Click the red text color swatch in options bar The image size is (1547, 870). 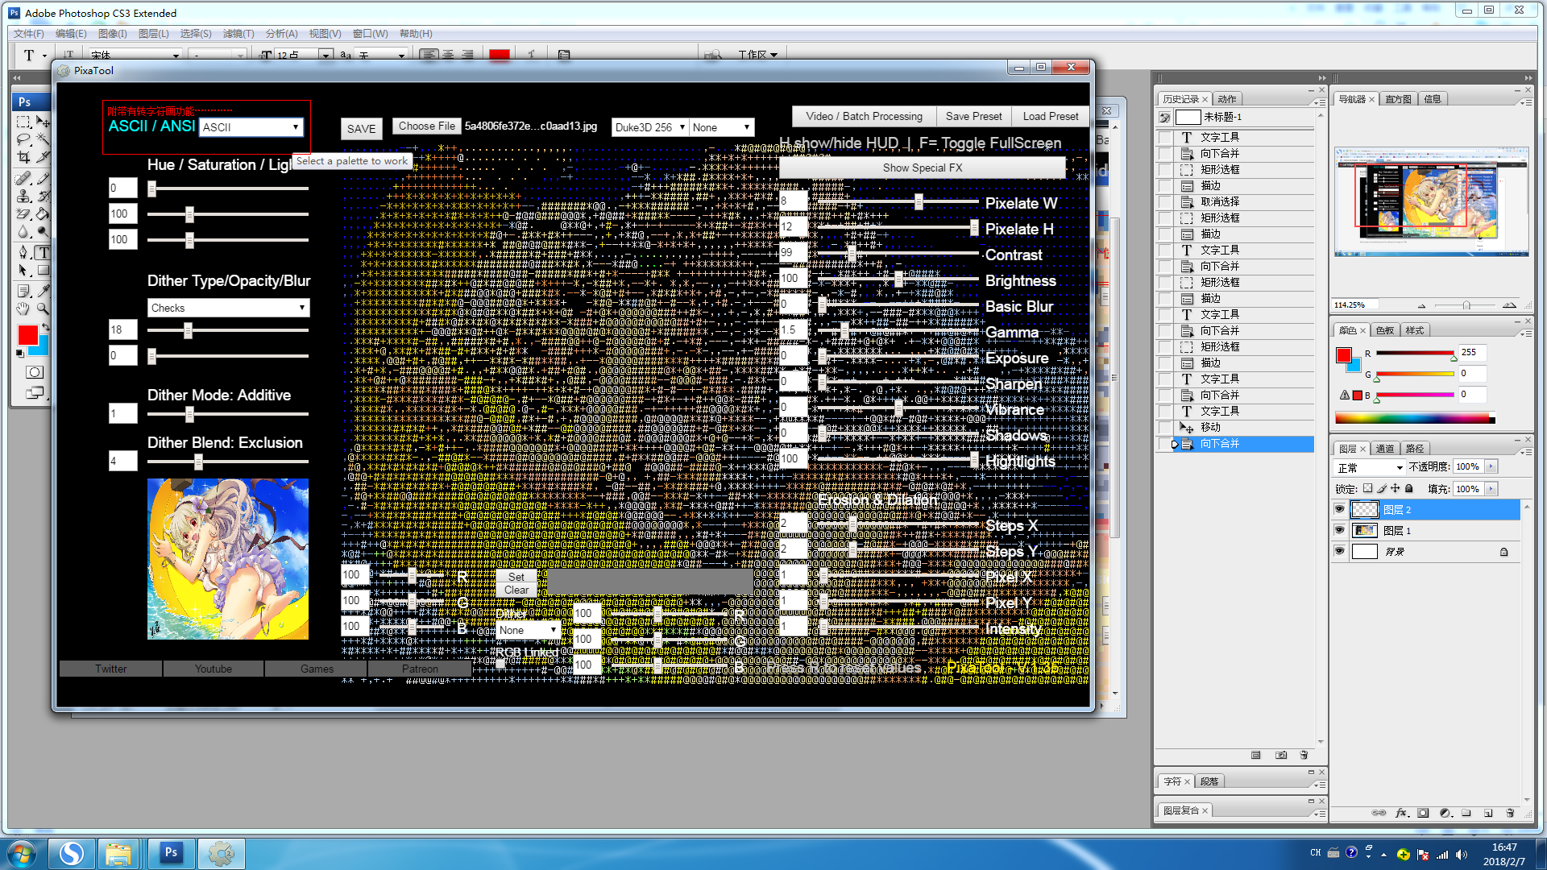tap(499, 55)
